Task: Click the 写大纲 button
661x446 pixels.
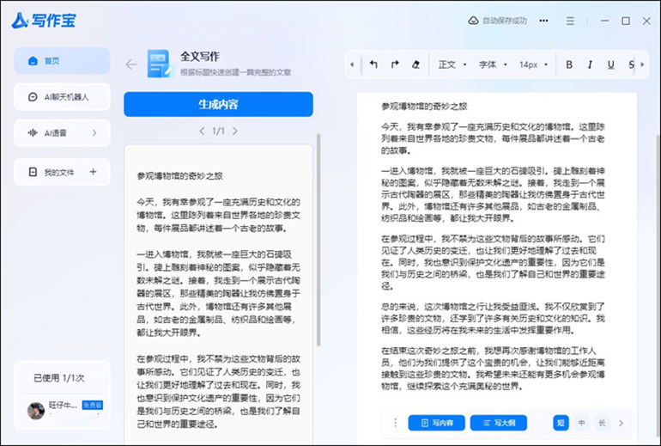Action: tap(498, 423)
